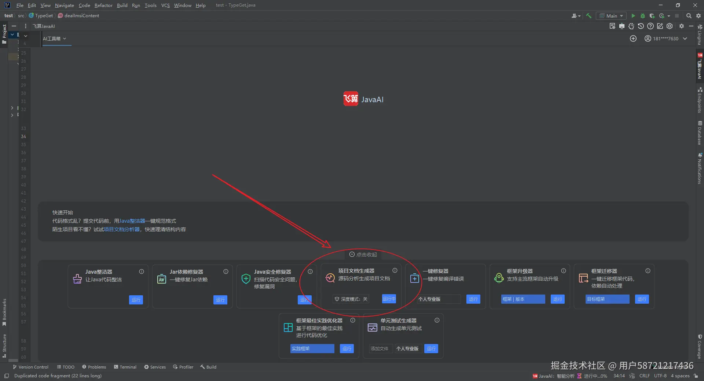Run the 框架升级器 tool

[558, 299]
